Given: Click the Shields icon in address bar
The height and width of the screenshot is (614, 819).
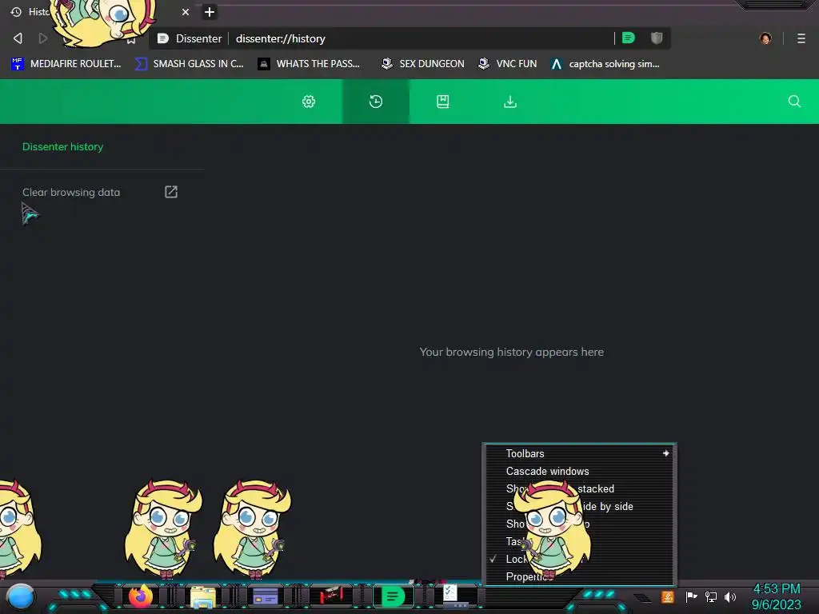Looking at the screenshot, I should pos(657,38).
